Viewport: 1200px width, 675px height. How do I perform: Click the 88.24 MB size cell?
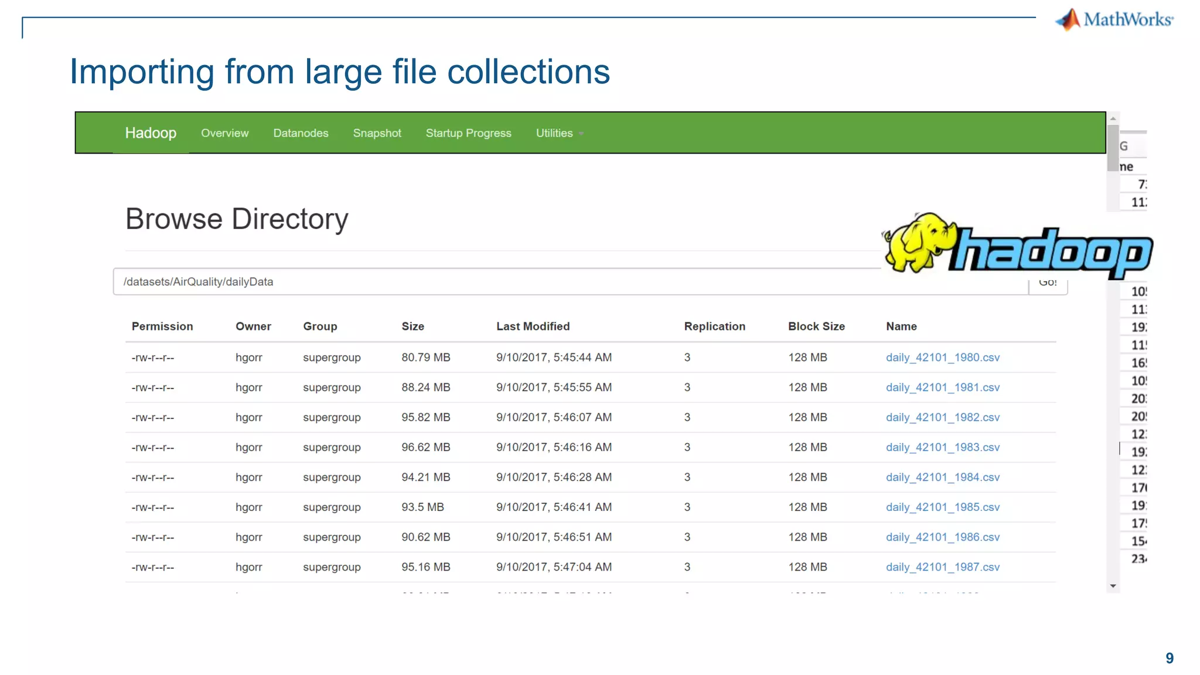coord(426,387)
